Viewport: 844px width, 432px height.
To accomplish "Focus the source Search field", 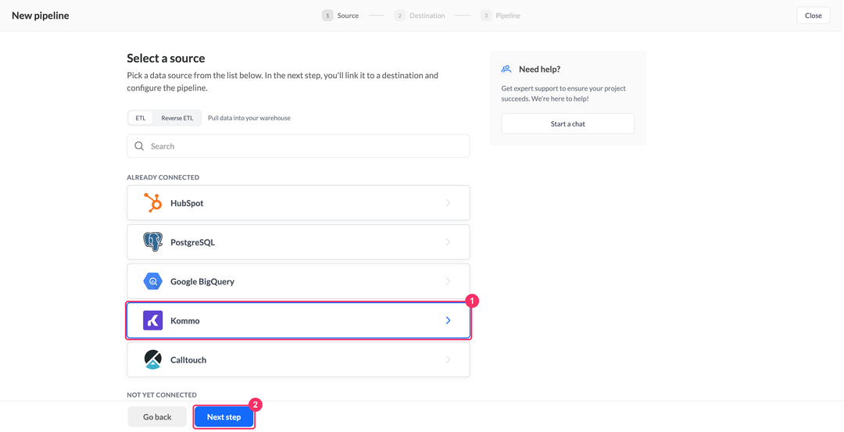I will 299,146.
